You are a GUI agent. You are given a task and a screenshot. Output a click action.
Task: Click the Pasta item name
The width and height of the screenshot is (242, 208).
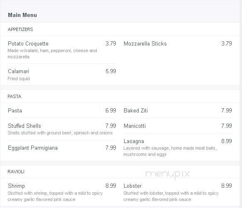pos(15,110)
